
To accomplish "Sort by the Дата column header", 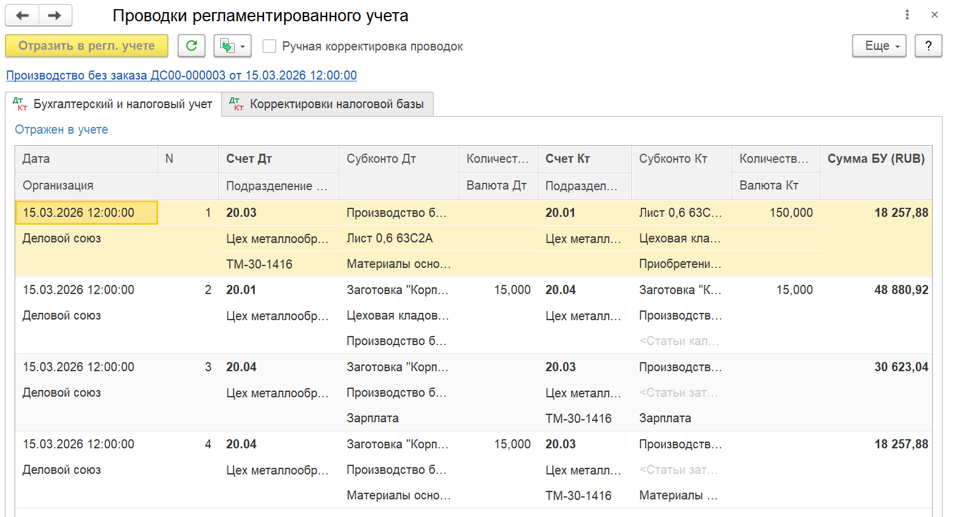I will (x=86, y=159).
